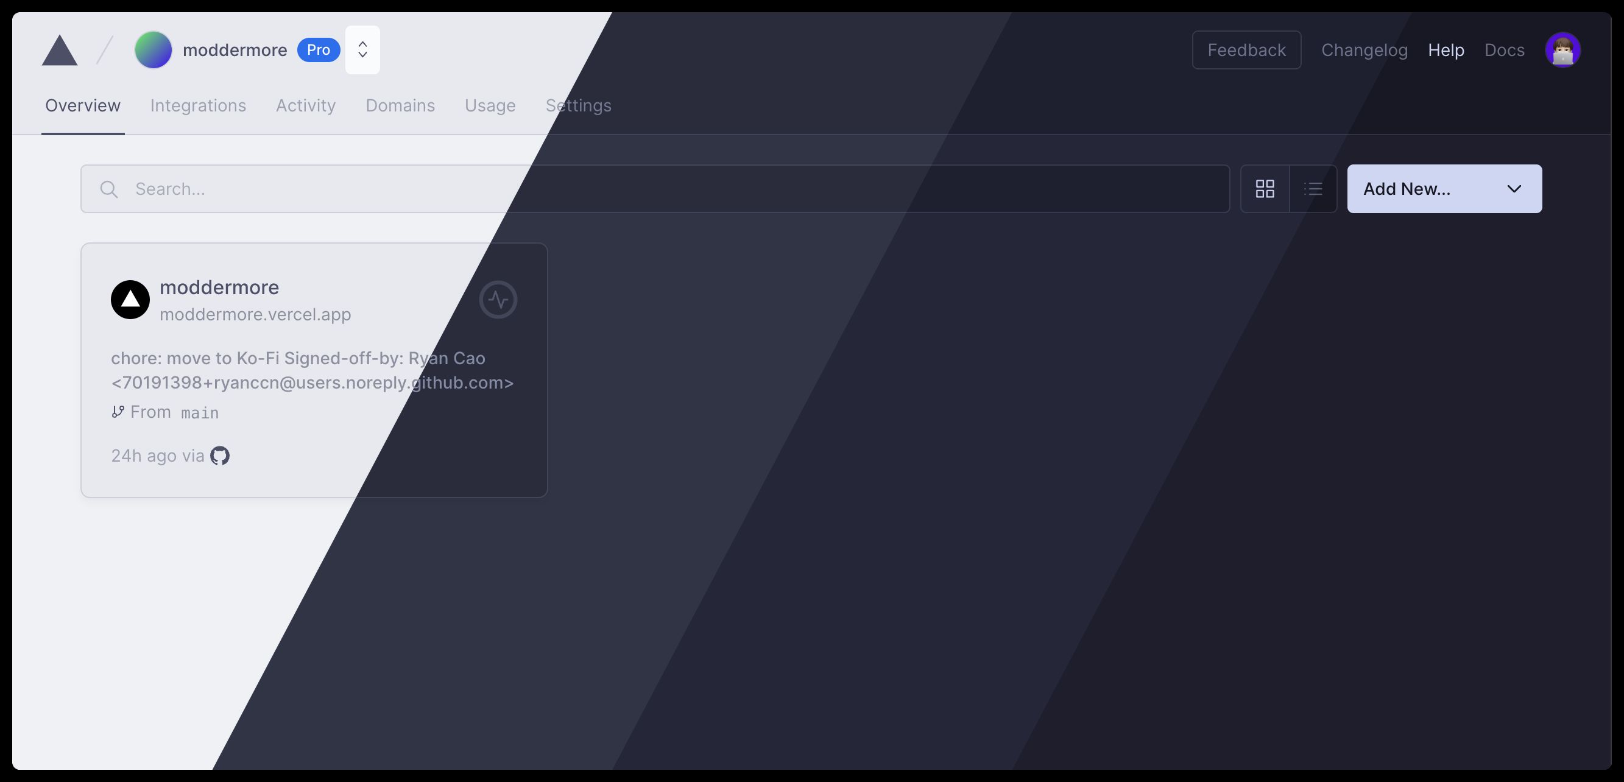Click the Docs link
The height and width of the screenshot is (782, 1624).
(1505, 50)
